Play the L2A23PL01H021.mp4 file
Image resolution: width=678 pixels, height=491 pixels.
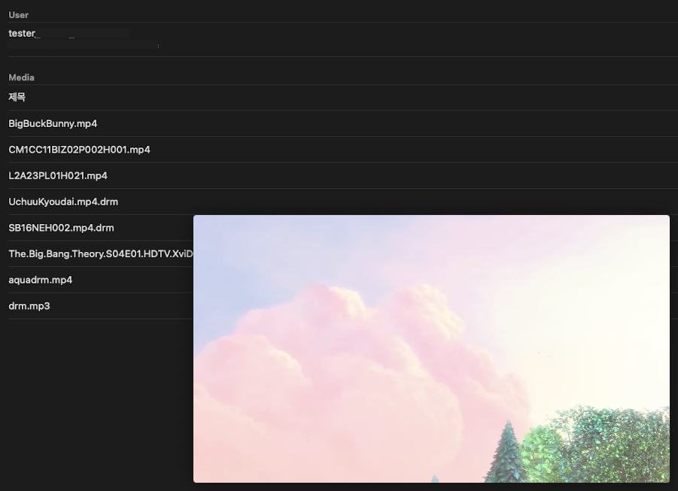pos(58,175)
